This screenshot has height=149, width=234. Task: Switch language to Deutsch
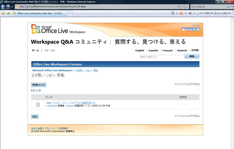pyautogui.click(x=182, y=50)
